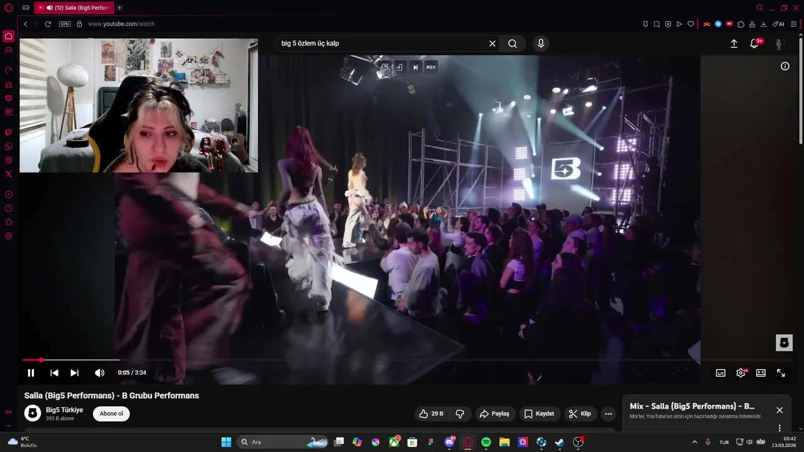Like the video with 29 B likes
Viewport: 804px width, 452px height.
(x=431, y=414)
